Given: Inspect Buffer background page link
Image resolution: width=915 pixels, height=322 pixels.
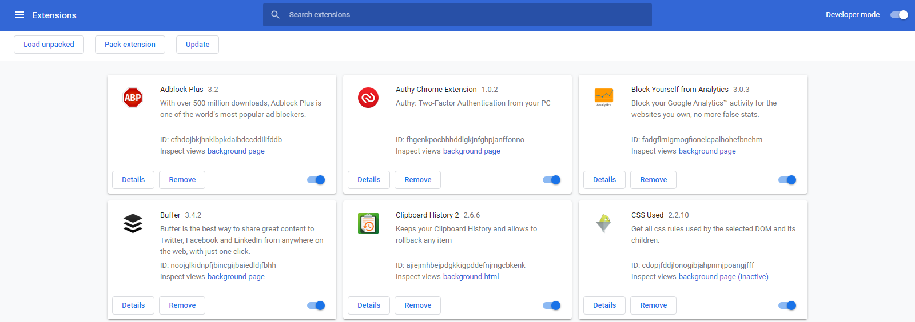Looking at the screenshot, I should pos(236,277).
